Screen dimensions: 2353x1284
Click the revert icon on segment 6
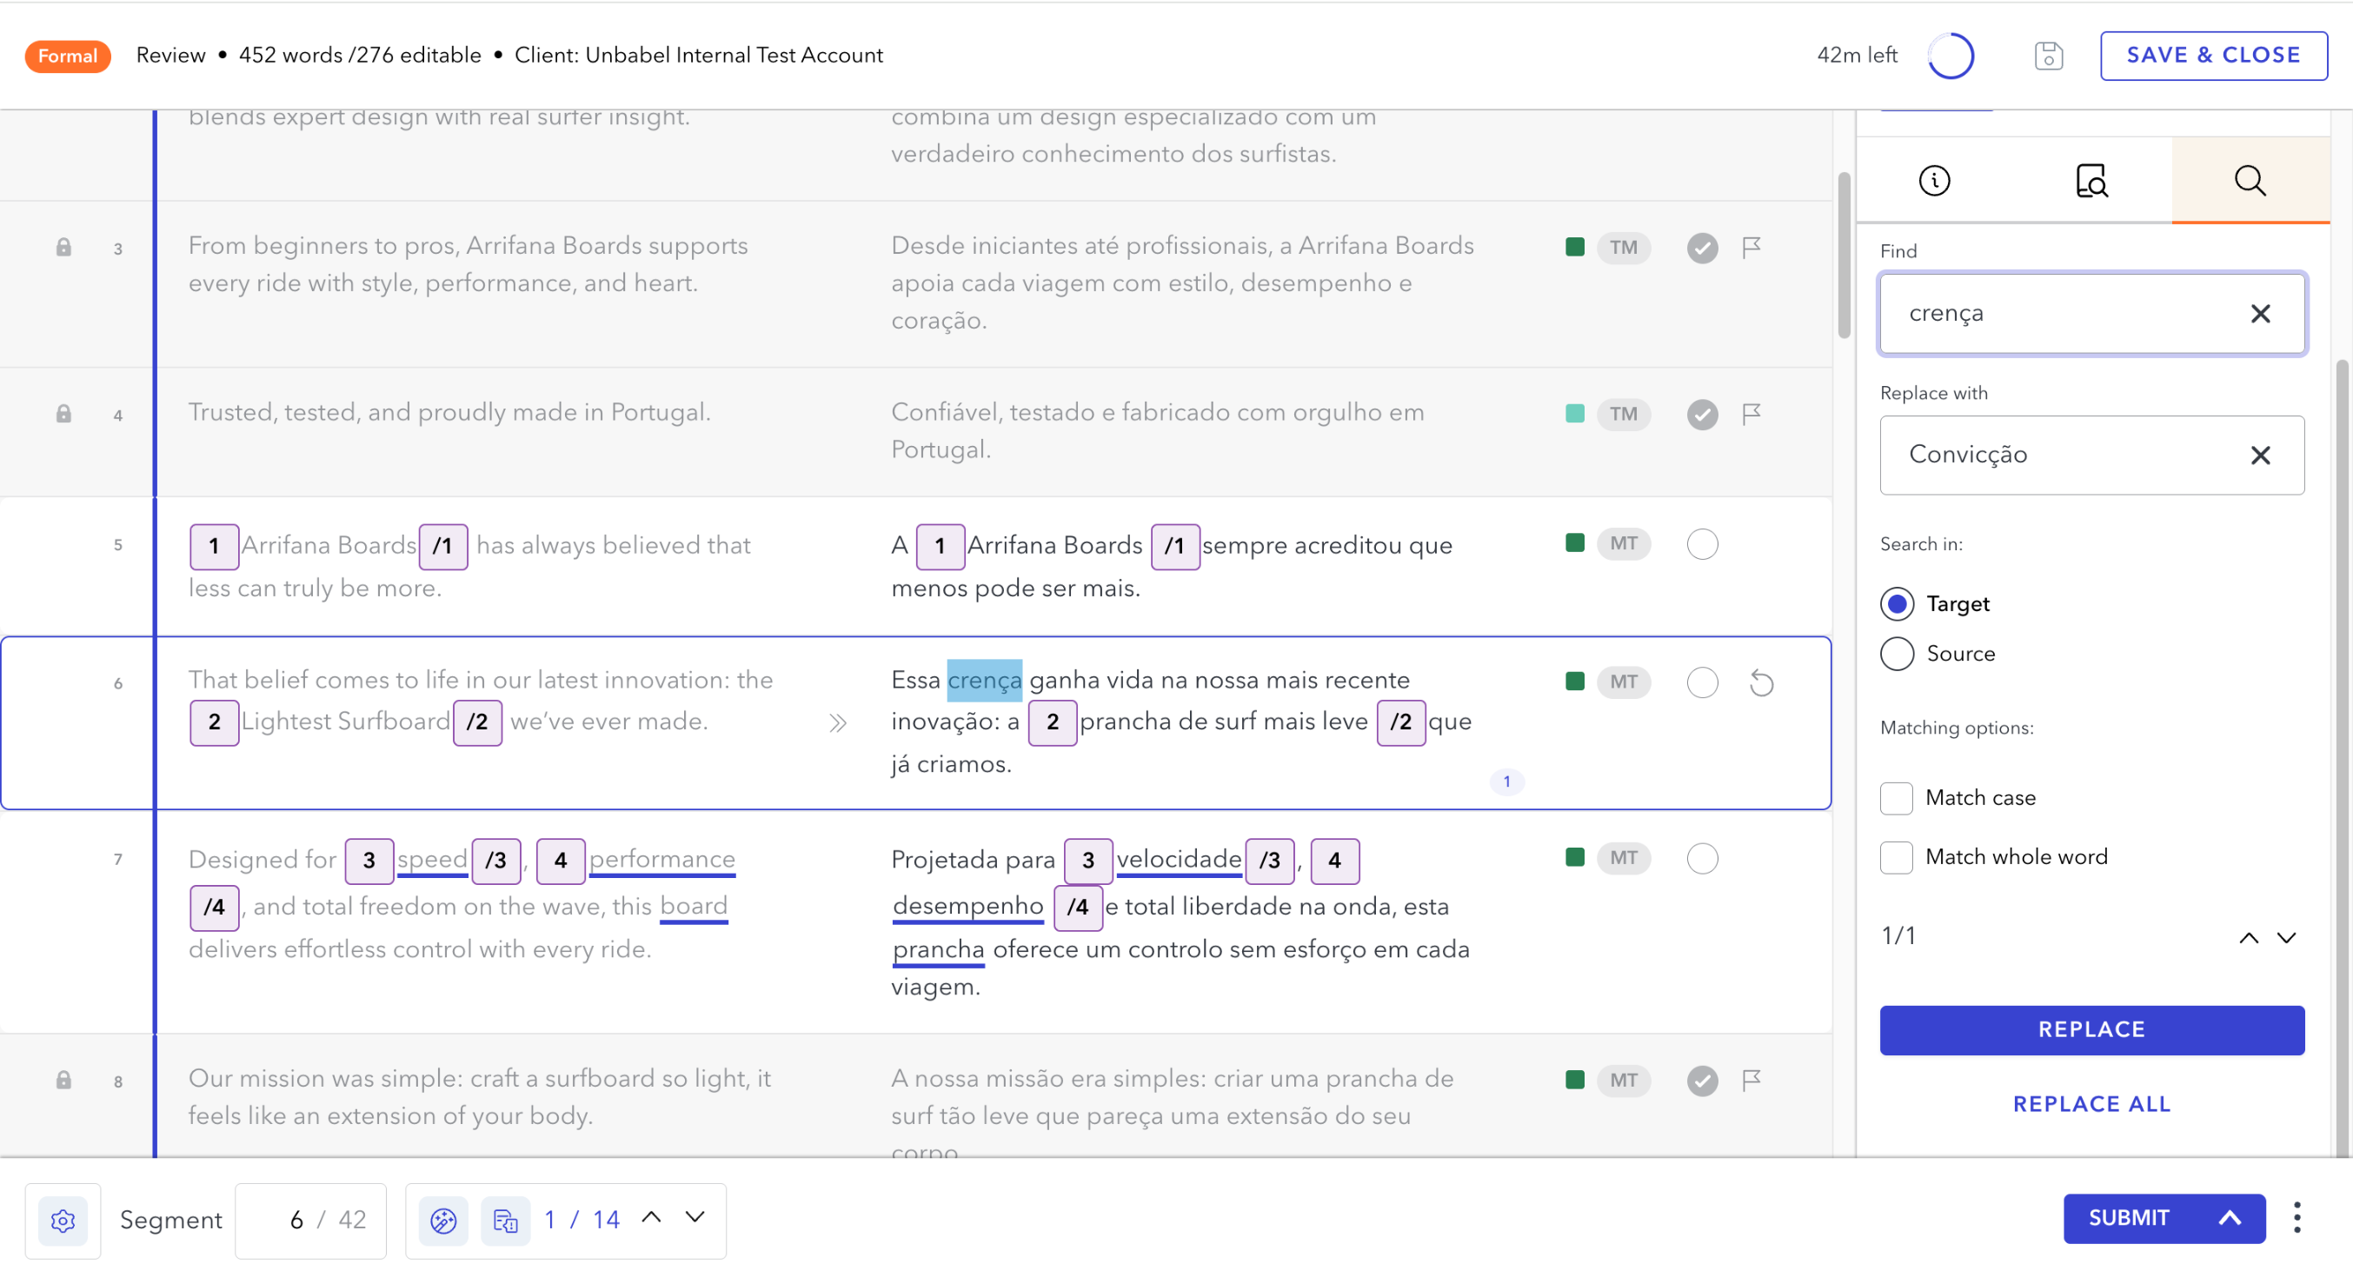pyautogui.click(x=1761, y=683)
